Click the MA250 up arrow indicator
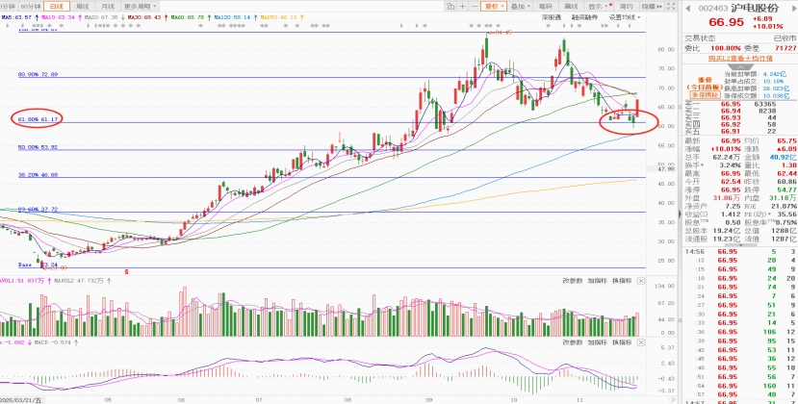 click(301, 17)
